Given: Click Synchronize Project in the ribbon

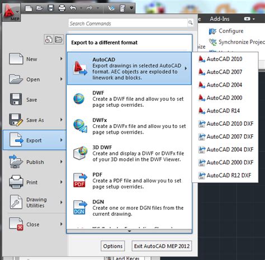Looking at the screenshot, I should click(236, 42).
